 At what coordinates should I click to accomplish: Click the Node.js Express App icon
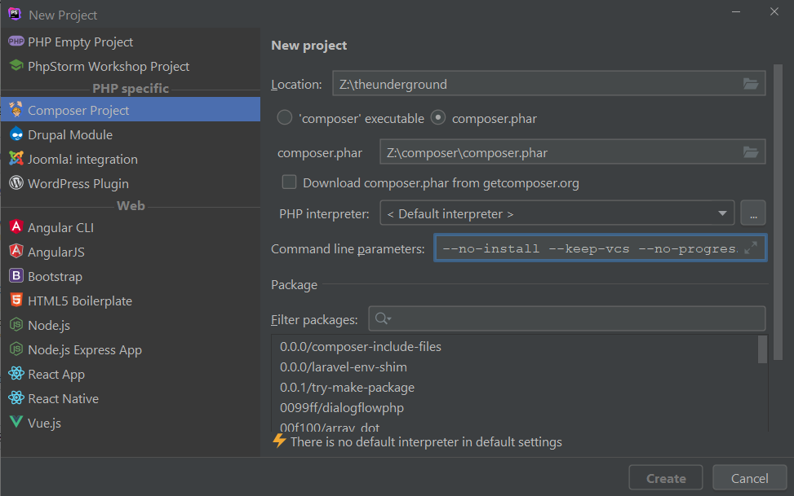(x=16, y=349)
